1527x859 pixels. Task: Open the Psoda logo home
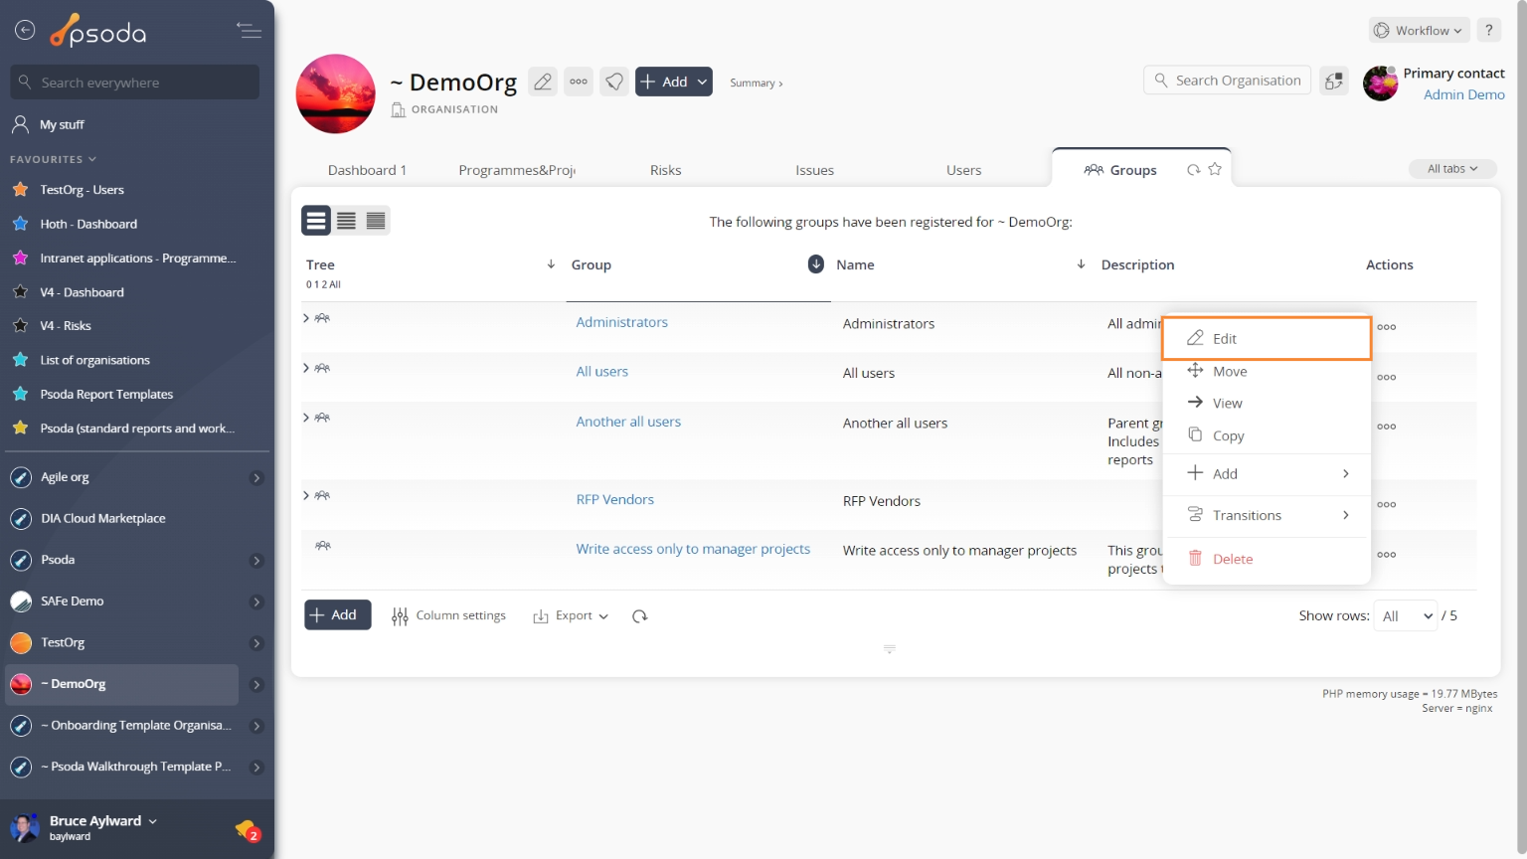click(x=98, y=32)
